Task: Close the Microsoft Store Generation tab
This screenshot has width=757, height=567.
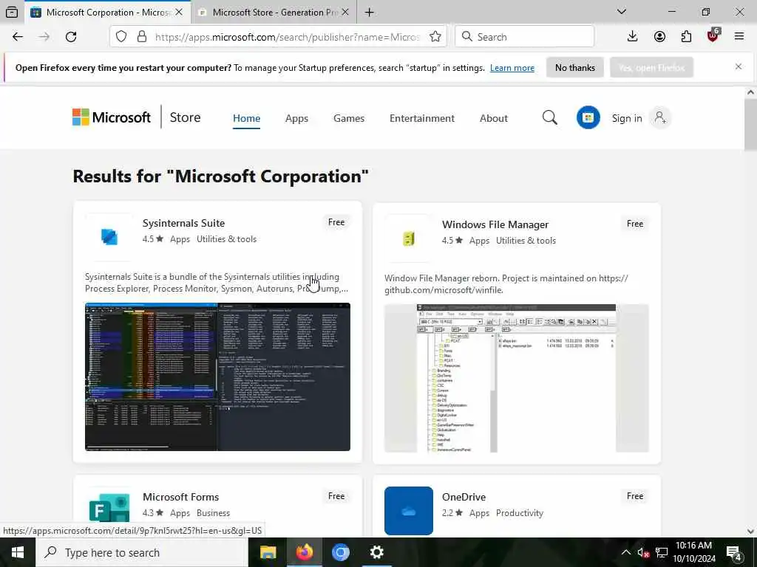Action: point(344,12)
